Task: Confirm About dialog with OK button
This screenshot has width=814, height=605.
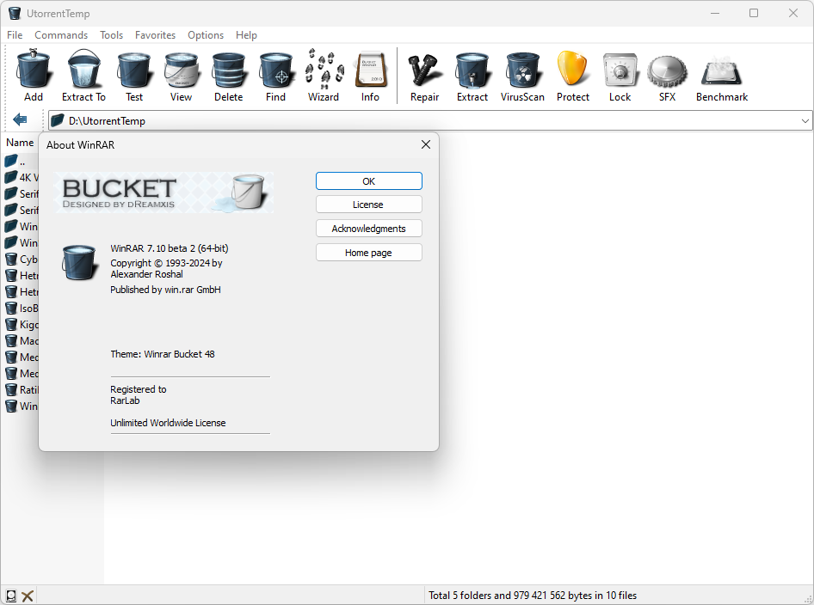Action: click(x=368, y=181)
